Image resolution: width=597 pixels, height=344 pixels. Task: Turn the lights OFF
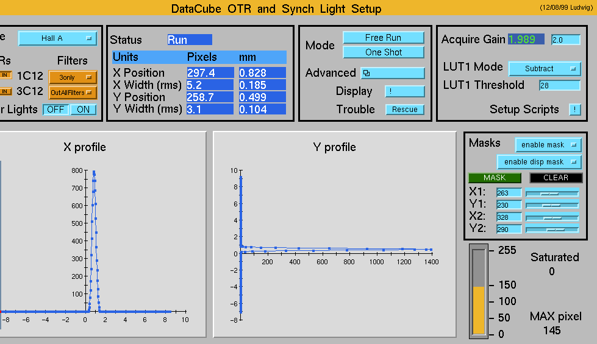(56, 110)
